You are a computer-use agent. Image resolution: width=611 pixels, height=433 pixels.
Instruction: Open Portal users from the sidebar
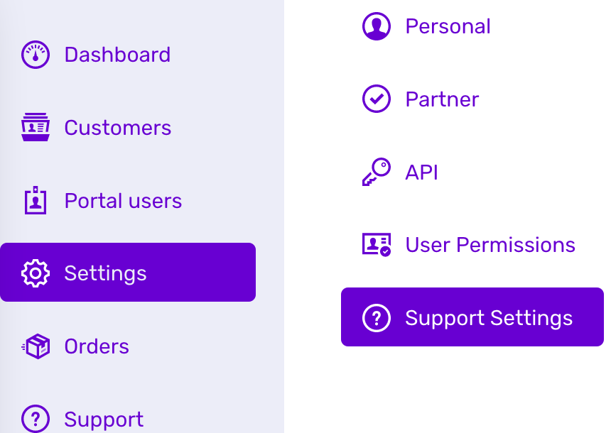[123, 201]
